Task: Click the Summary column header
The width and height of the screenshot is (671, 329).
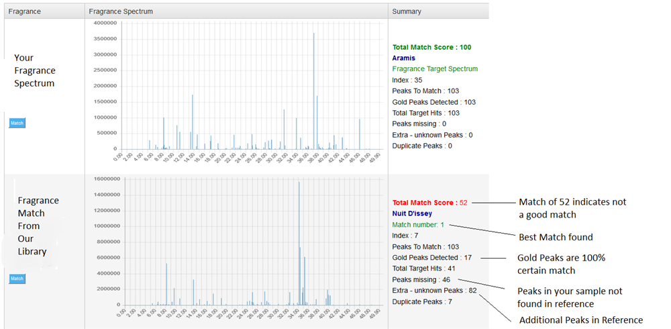Action: [407, 11]
